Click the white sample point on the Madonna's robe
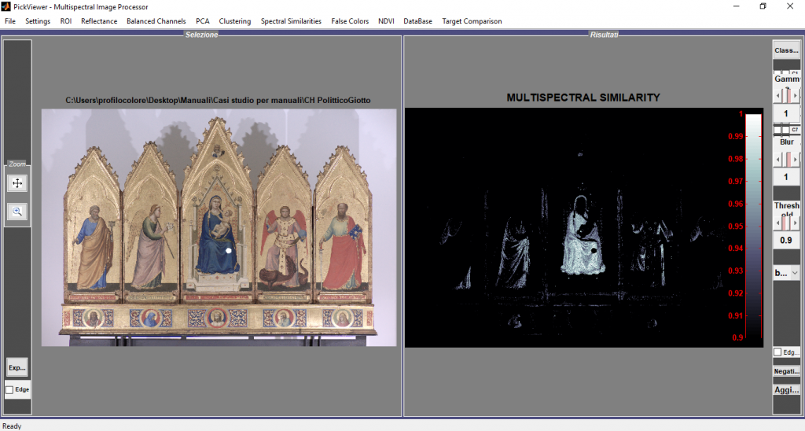The height and width of the screenshot is (431, 805). pyautogui.click(x=229, y=251)
